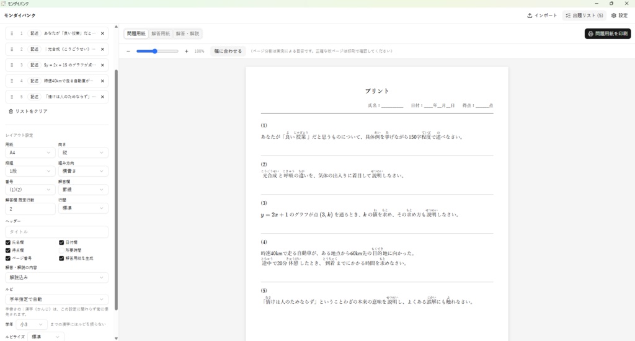The image size is (635, 341).
Task: Click the モンダイバンク app icon in title bar
Action: pos(3,3)
